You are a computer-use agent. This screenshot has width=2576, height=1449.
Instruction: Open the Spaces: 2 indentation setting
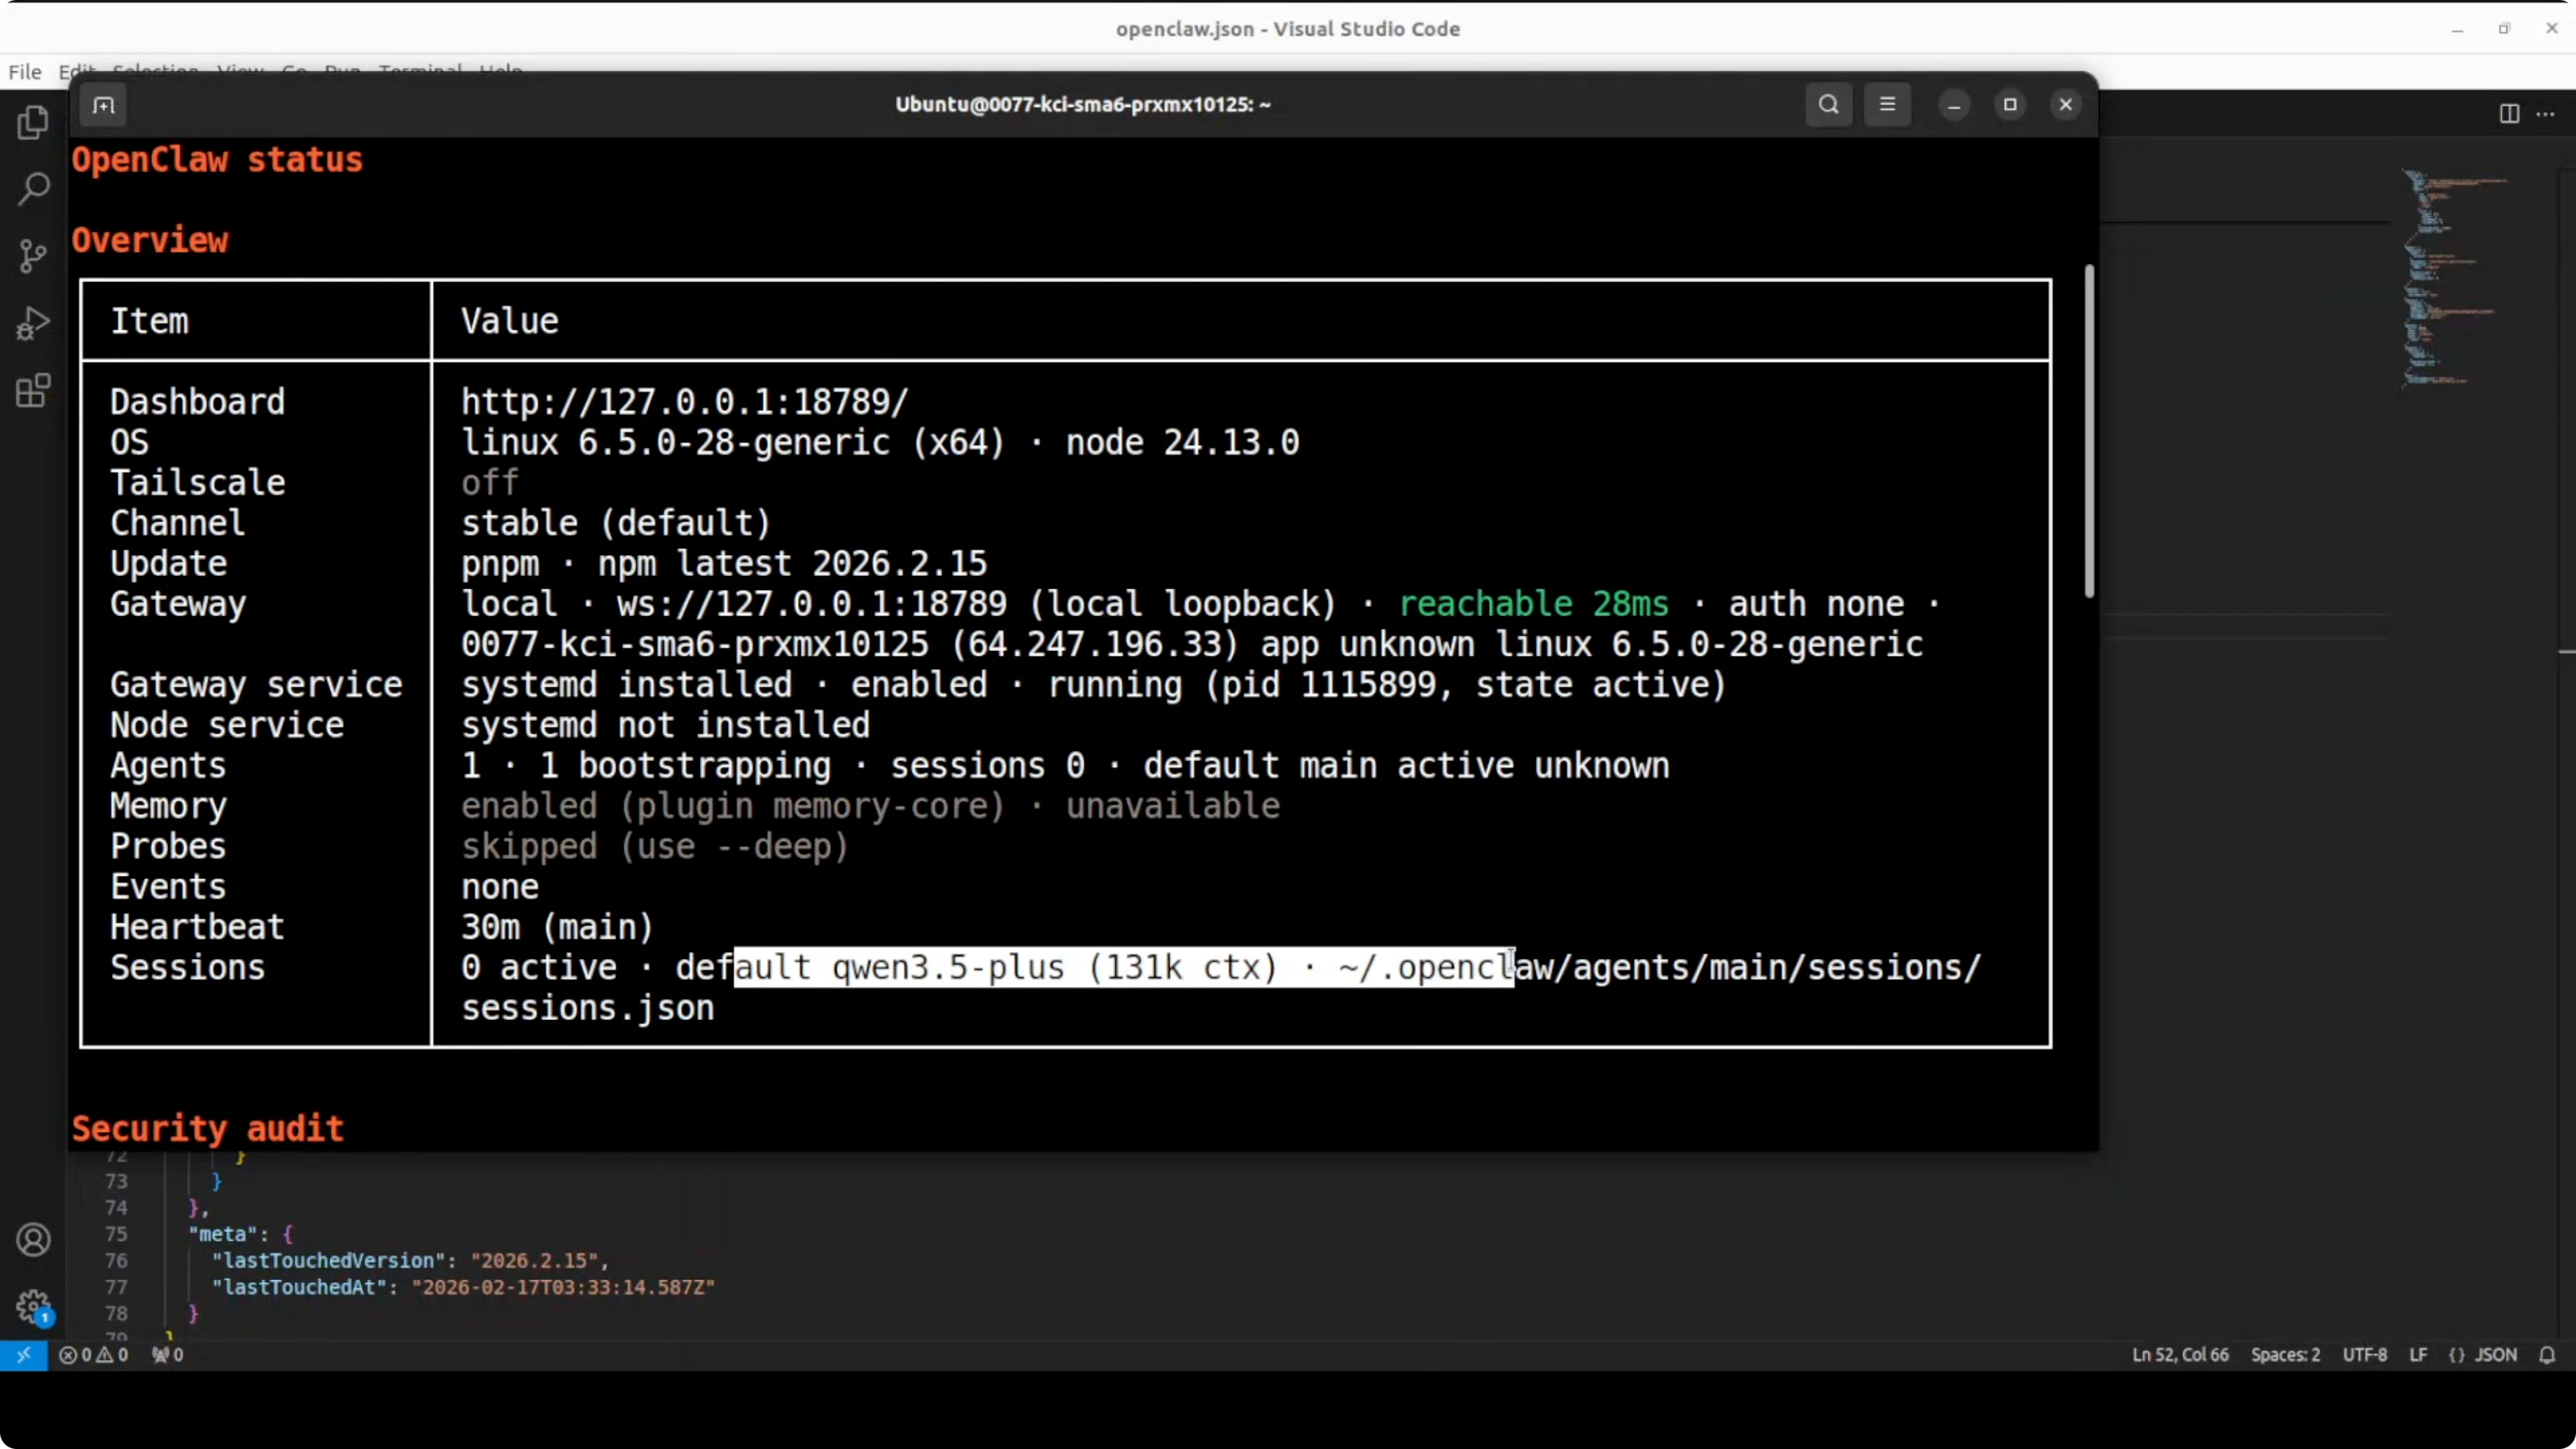click(2285, 1355)
